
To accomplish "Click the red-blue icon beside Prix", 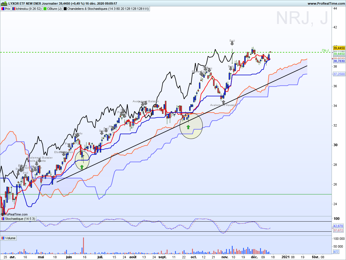I will (x=3, y=9).
